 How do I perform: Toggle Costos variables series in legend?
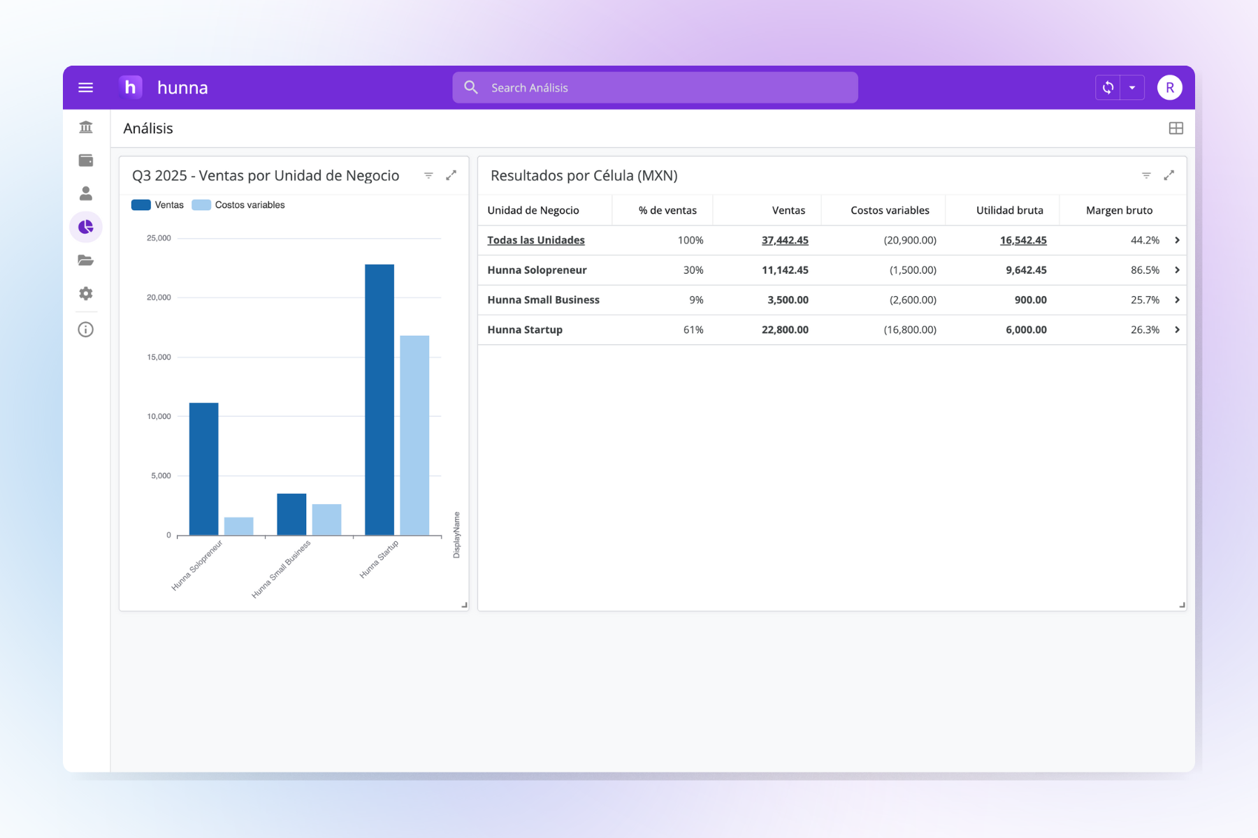239,205
